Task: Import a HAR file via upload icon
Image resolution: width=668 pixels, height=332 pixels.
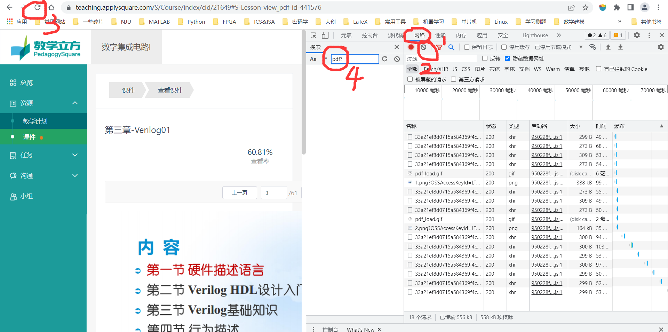Action: (609, 47)
